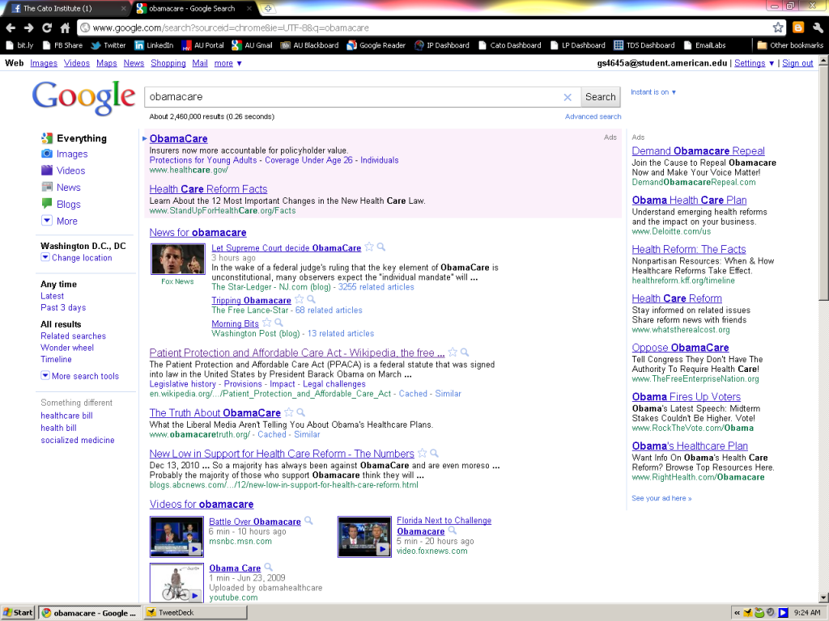Open a new browser tab

click(268, 8)
